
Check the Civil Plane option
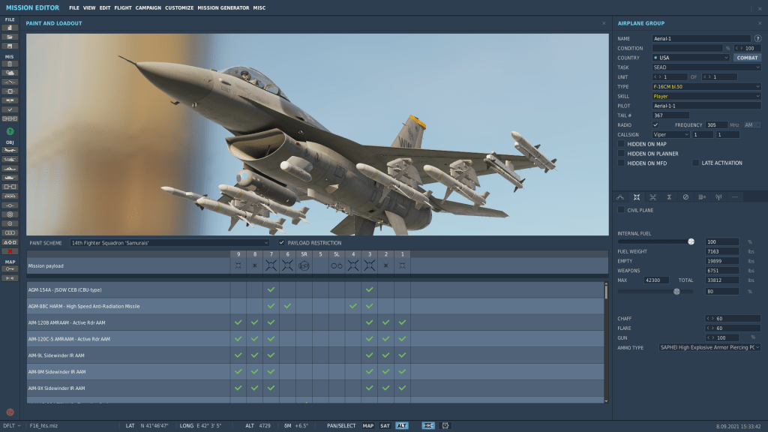(621, 211)
